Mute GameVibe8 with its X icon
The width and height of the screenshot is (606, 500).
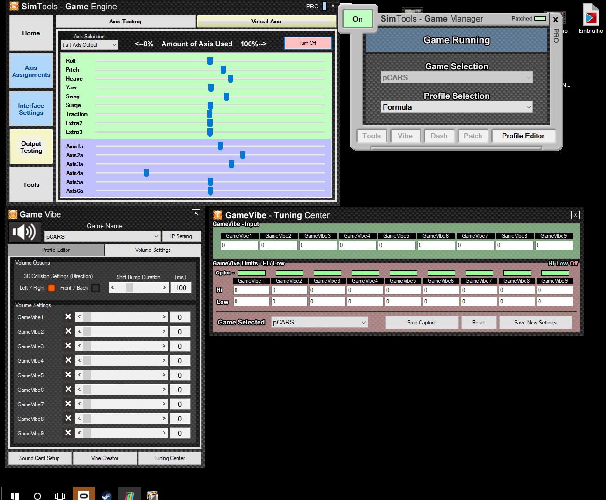pyautogui.click(x=68, y=419)
